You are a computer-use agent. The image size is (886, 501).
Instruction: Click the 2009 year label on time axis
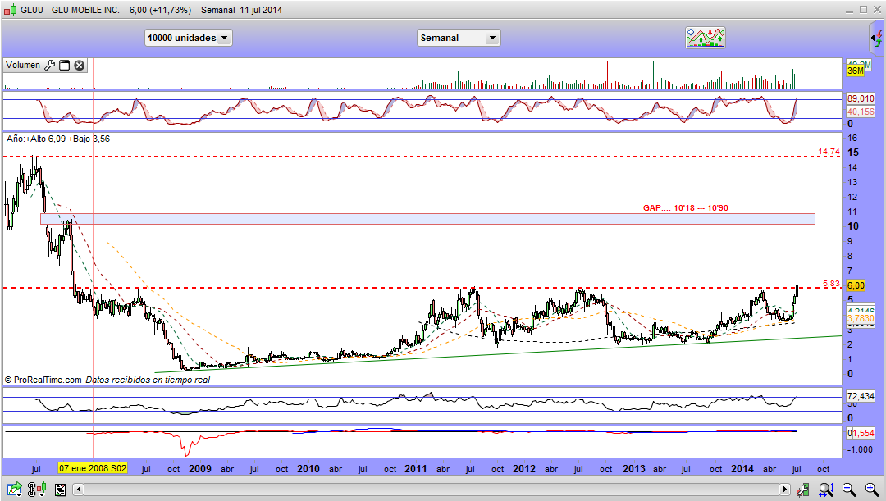click(200, 469)
